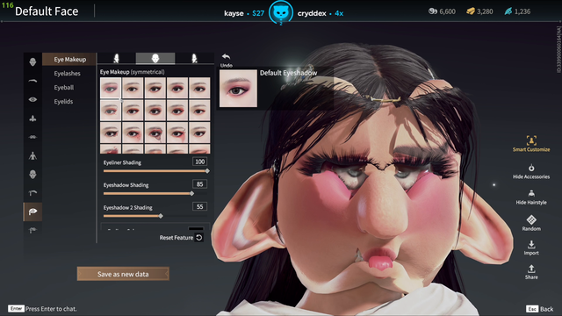Open the face makeup mask icon
Image resolution: width=562 pixels, height=316 pixels.
pyautogui.click(x=32, y=175)
